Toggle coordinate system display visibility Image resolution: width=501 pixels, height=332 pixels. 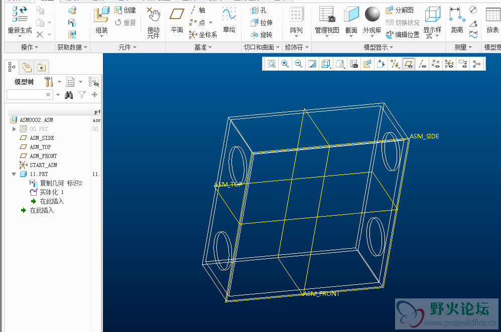[450, 64]
